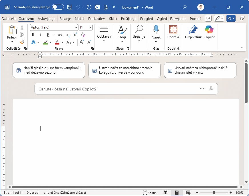
Task: Select the Format Painter brush icon
Action: (x=22, y=42)
